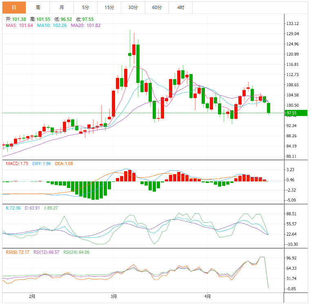This screenshot has width=311, height=306.
Task: Switch to the 周 weekly tab
Action: point(38,7)
